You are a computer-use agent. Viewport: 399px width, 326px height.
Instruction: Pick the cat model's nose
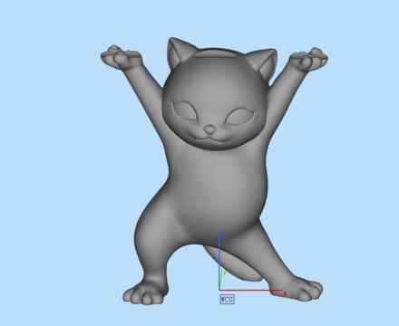[209, 129]
